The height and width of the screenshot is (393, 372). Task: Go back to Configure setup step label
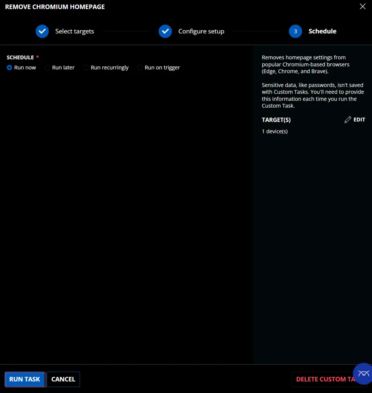(x=201, y=31)
